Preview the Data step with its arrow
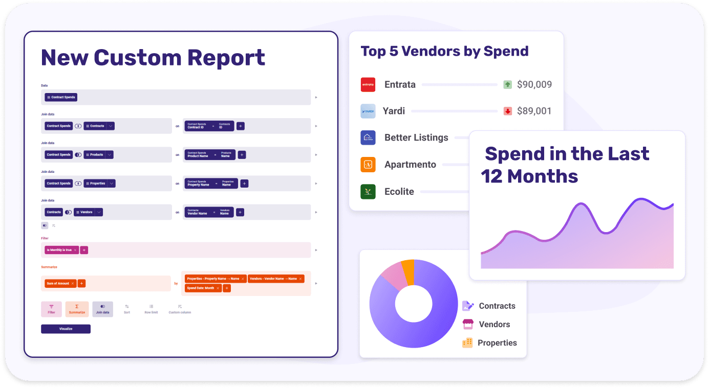 click(316, 97)
